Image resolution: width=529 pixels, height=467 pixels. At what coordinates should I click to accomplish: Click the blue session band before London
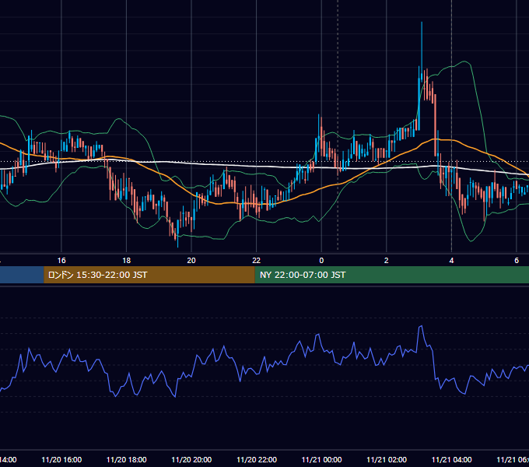click(x=22, y=275)
